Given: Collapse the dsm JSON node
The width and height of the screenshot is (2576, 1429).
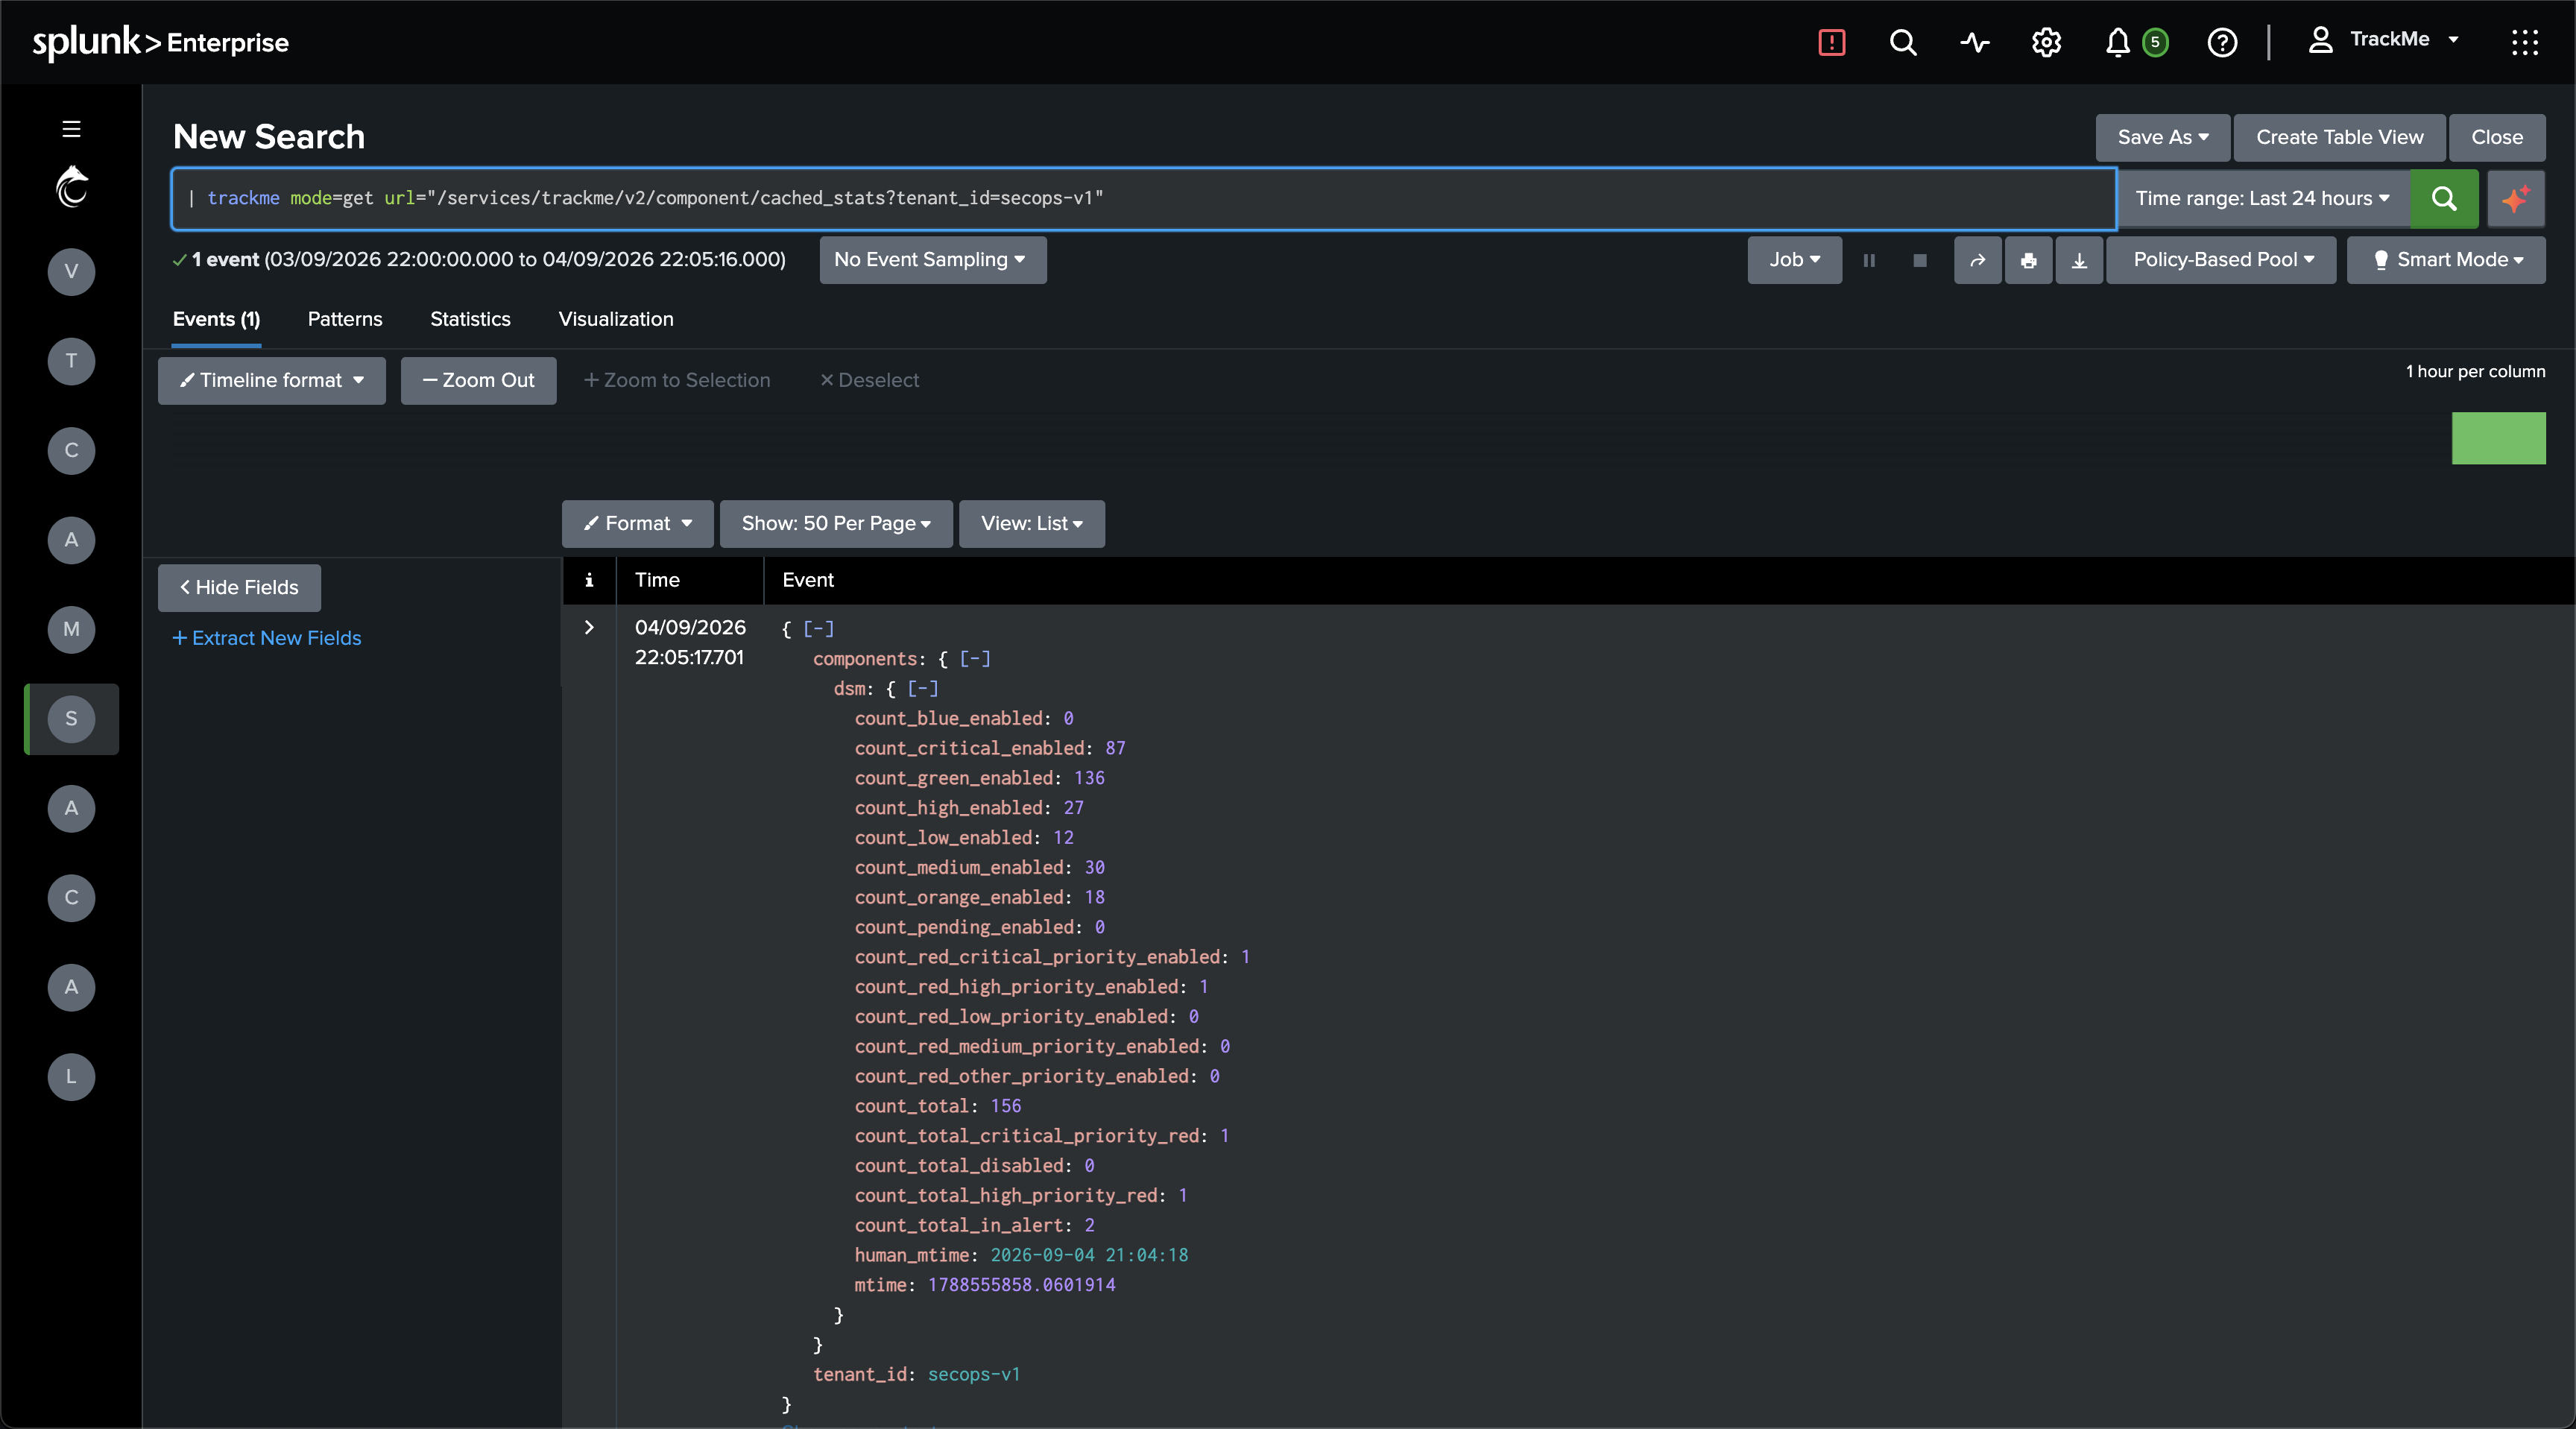Looking at the screenshot, I should [x=923, y=688].
